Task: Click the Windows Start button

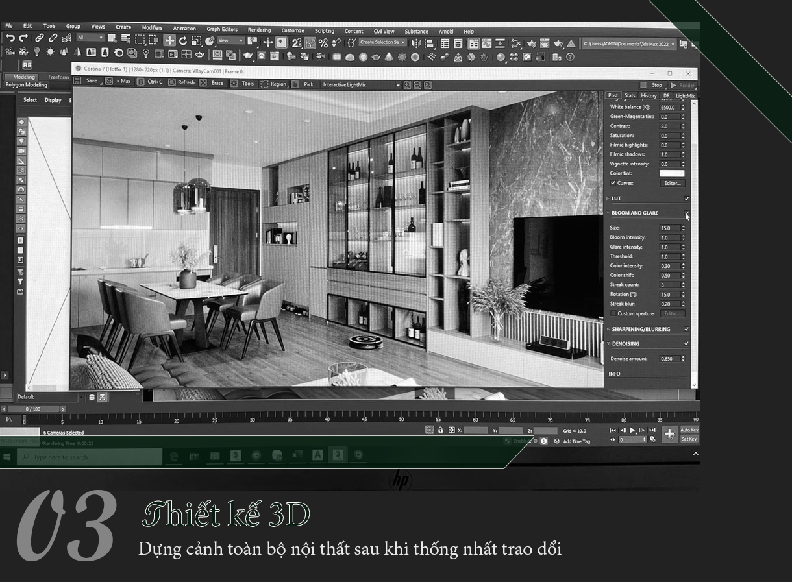Action: (x=7, y=457)
